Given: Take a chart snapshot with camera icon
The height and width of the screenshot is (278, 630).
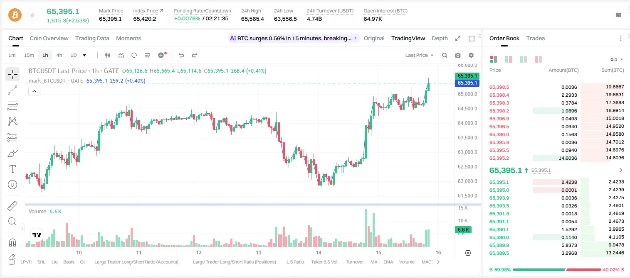Looking at the screenshot, I should (458, 55).
